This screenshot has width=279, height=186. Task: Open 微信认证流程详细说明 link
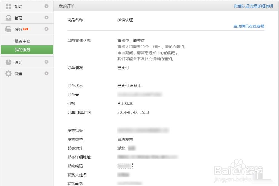click(253, 6)
